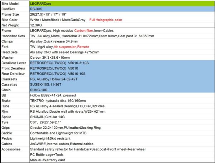Click 'Circular 22.2×120mm,PU leather&locking Ring'
The height and width of the screenshot is (163, 215).
(65, 128)
